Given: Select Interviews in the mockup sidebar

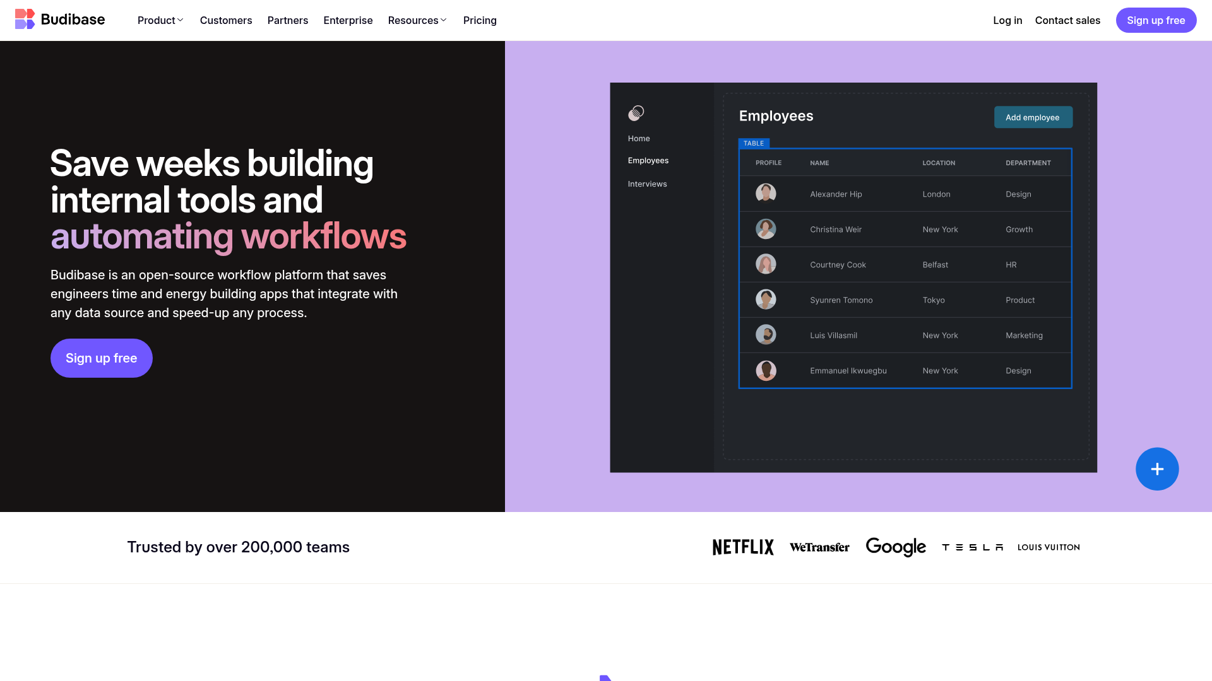Looking at the screenshot, I should [647, 184].
